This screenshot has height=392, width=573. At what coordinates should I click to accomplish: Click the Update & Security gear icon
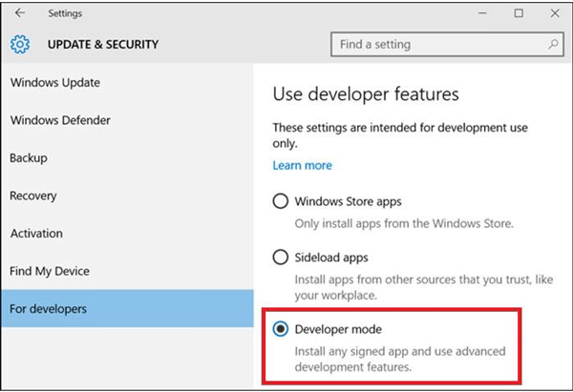tap(20, 44)
